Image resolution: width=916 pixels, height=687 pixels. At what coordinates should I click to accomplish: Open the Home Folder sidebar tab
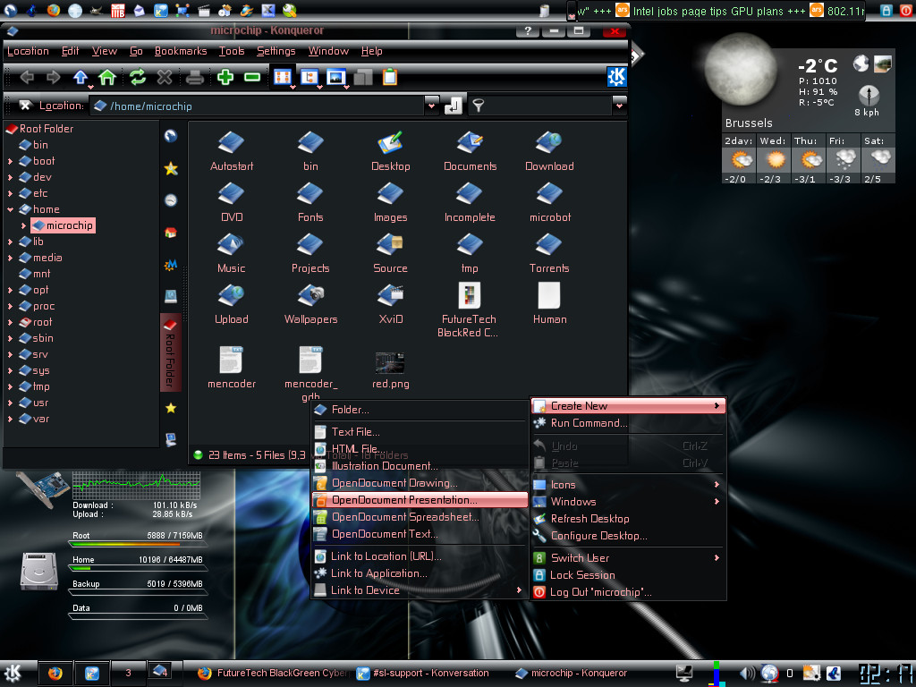coord(171,233)
